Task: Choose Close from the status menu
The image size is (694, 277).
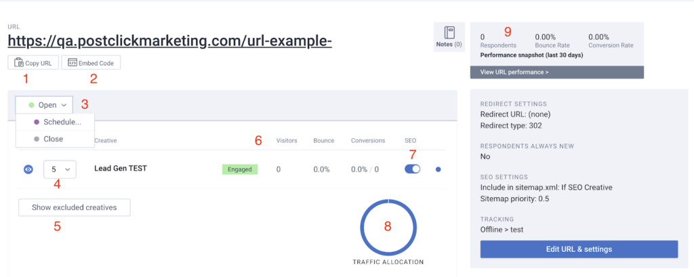Action: [x=53, y=139]
